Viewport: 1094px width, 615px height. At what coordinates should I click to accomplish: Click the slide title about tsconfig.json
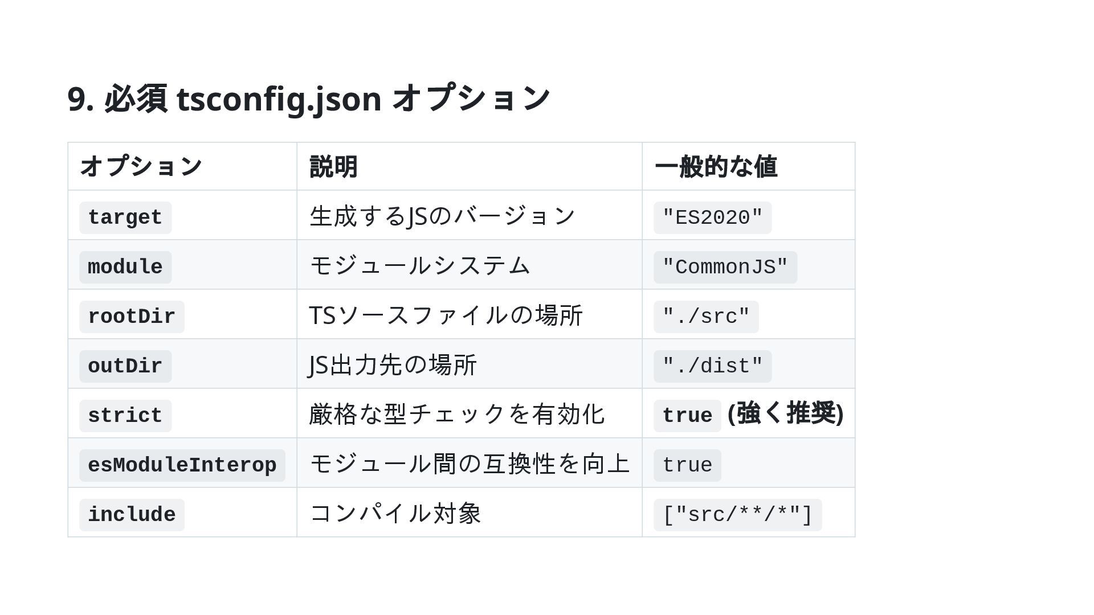pos(308,99)
